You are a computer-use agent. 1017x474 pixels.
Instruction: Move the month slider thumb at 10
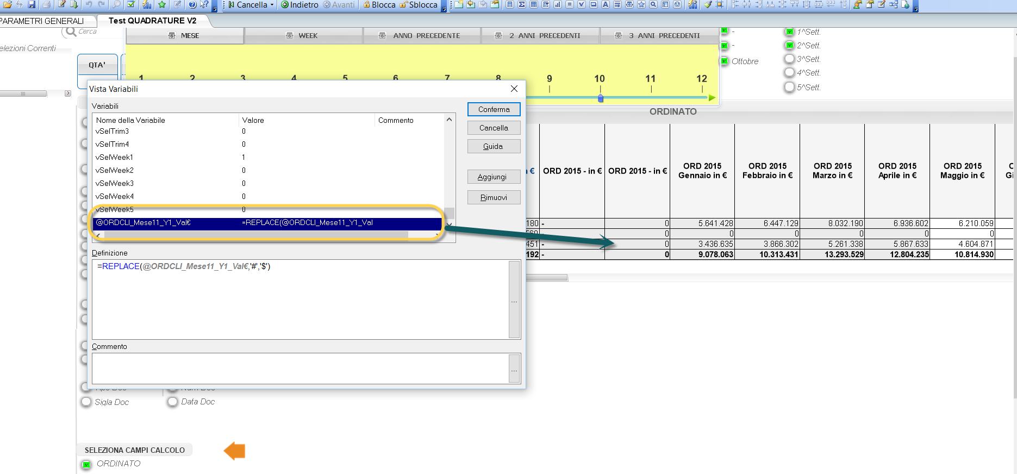click(601, 98)
